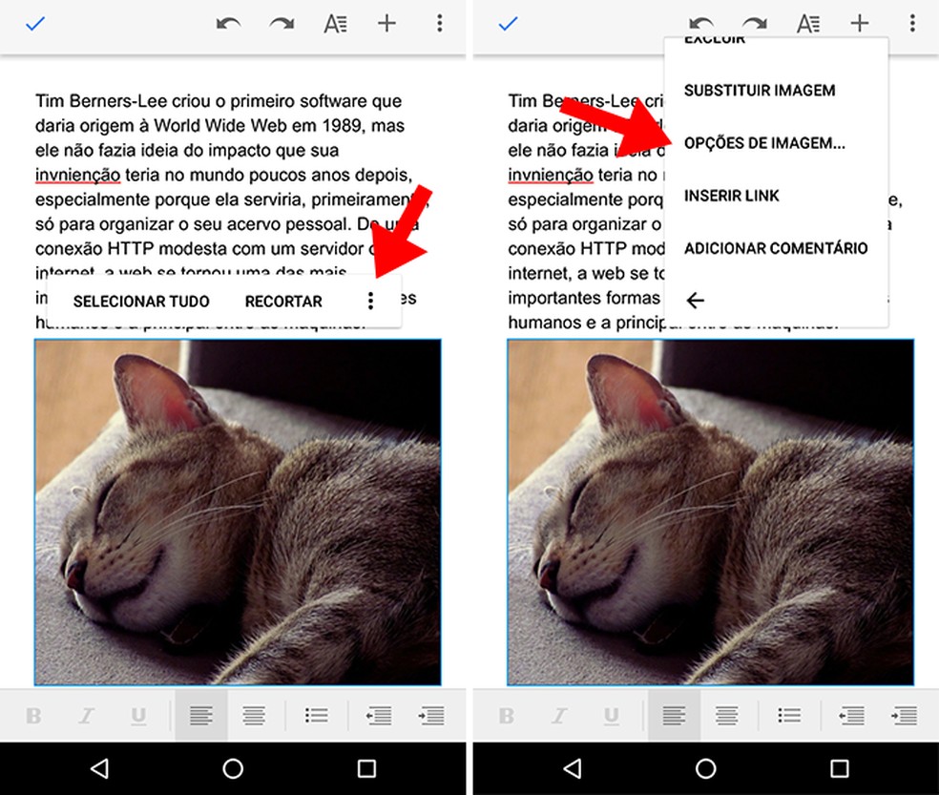Confirm edits with the blue checkmark

pos(36,23)
